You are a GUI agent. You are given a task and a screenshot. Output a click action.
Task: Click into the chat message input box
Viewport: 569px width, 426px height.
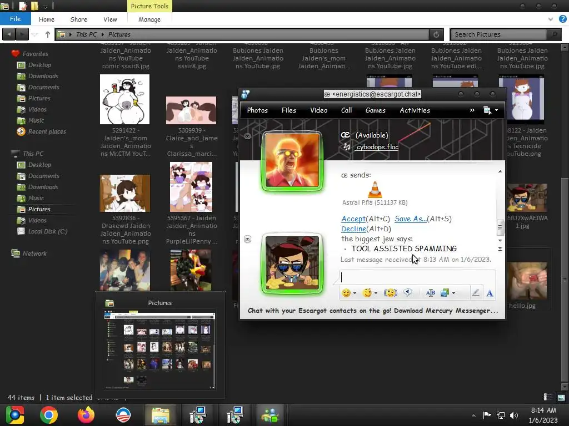[x=417, y=277]
